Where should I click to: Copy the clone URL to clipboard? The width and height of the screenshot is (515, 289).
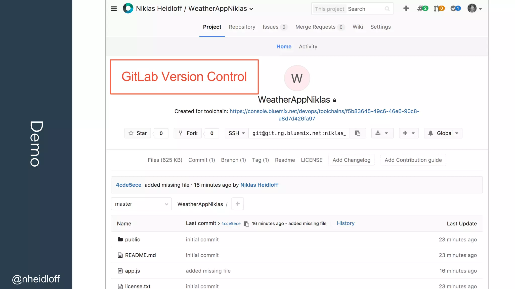point(358,133)
